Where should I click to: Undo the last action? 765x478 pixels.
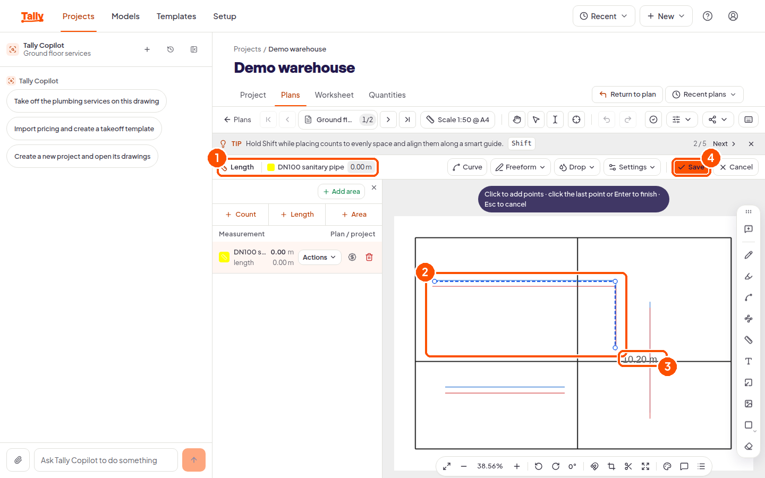click(607, 119)
